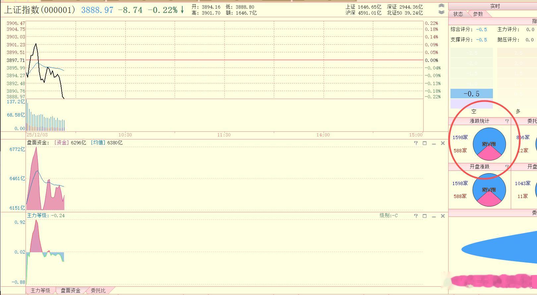This screenshot has width=537, height=295.
Task: Click the 北证50 39.24亿 figure
Action: coord(405,13)
